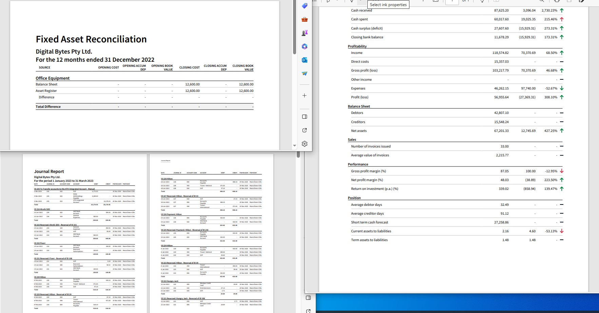Open the Tools briefcase icon in the sidebar
Image resolution: width=599 pixels, height=313 pixels.
305,19
